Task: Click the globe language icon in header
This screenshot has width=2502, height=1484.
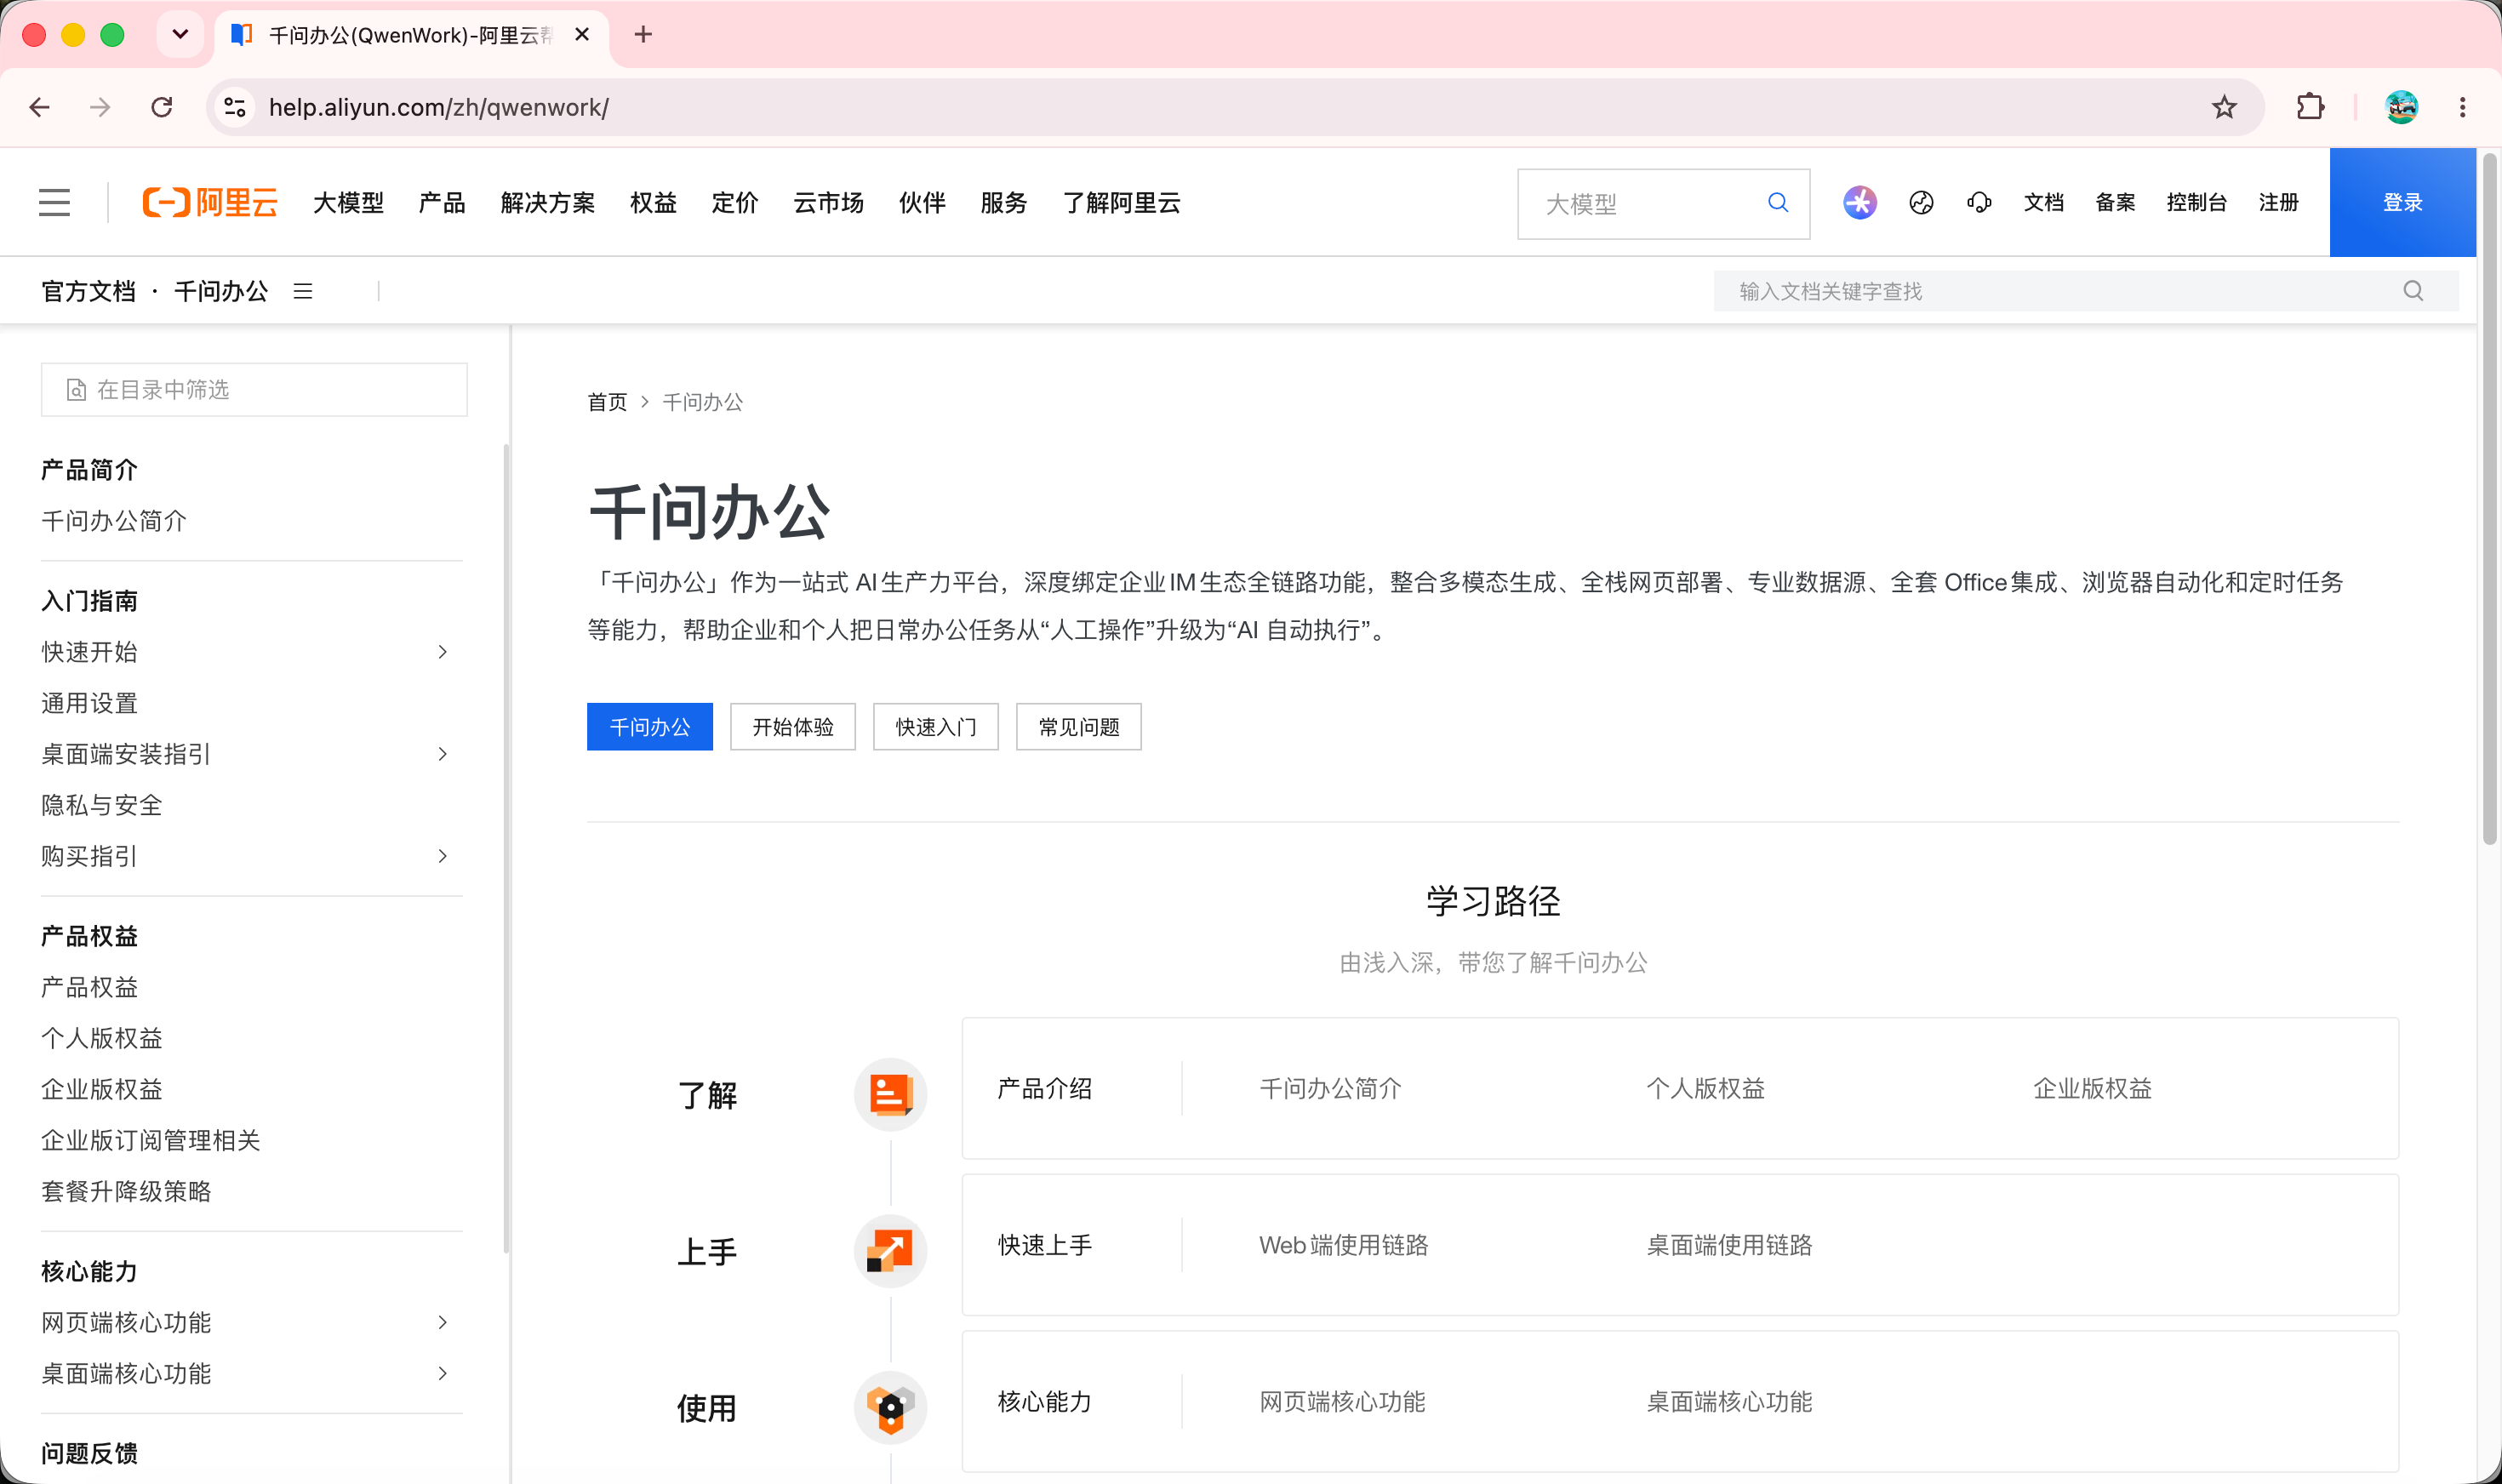Action: point(1921,203)
